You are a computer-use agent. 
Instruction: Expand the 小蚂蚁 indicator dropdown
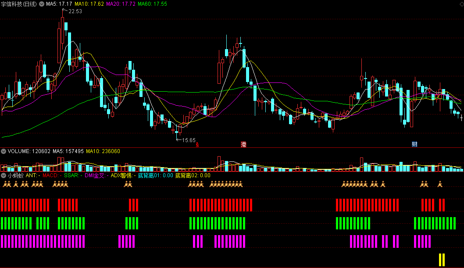4,175
